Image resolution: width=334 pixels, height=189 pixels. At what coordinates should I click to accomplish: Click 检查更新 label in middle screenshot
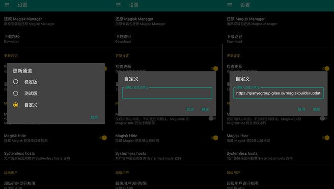pos(123,67)
